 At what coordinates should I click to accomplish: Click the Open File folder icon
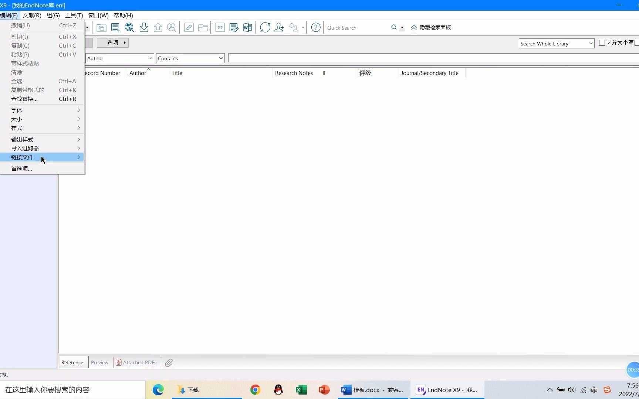tap(203, 27)
